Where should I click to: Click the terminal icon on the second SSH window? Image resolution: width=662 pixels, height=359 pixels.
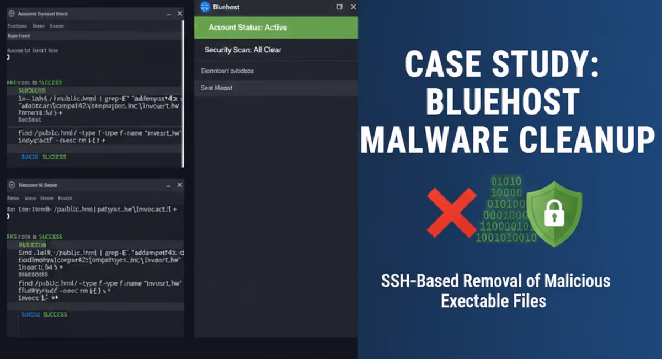coord(12,185)
